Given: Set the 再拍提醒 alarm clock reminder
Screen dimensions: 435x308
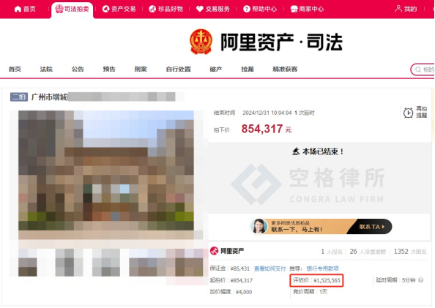Looking at the screenshot, I should click(409, 113).
